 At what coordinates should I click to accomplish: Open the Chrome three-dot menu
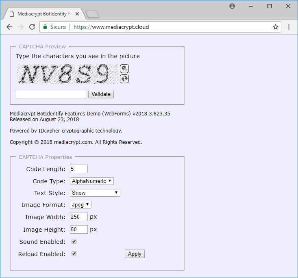[x=289, y=27]
